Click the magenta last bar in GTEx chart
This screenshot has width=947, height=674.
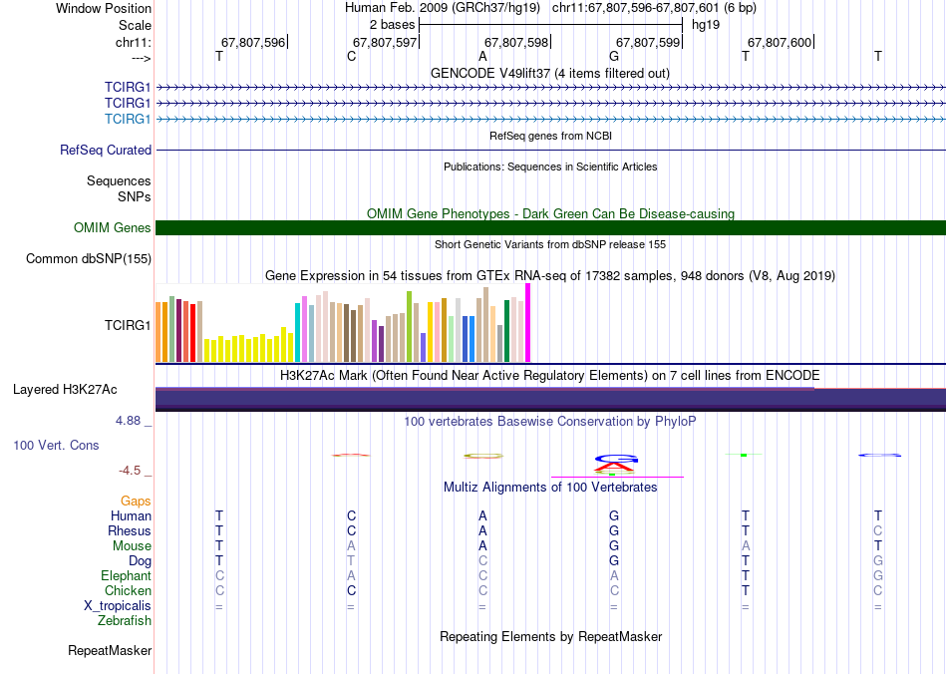pos(528,322)
